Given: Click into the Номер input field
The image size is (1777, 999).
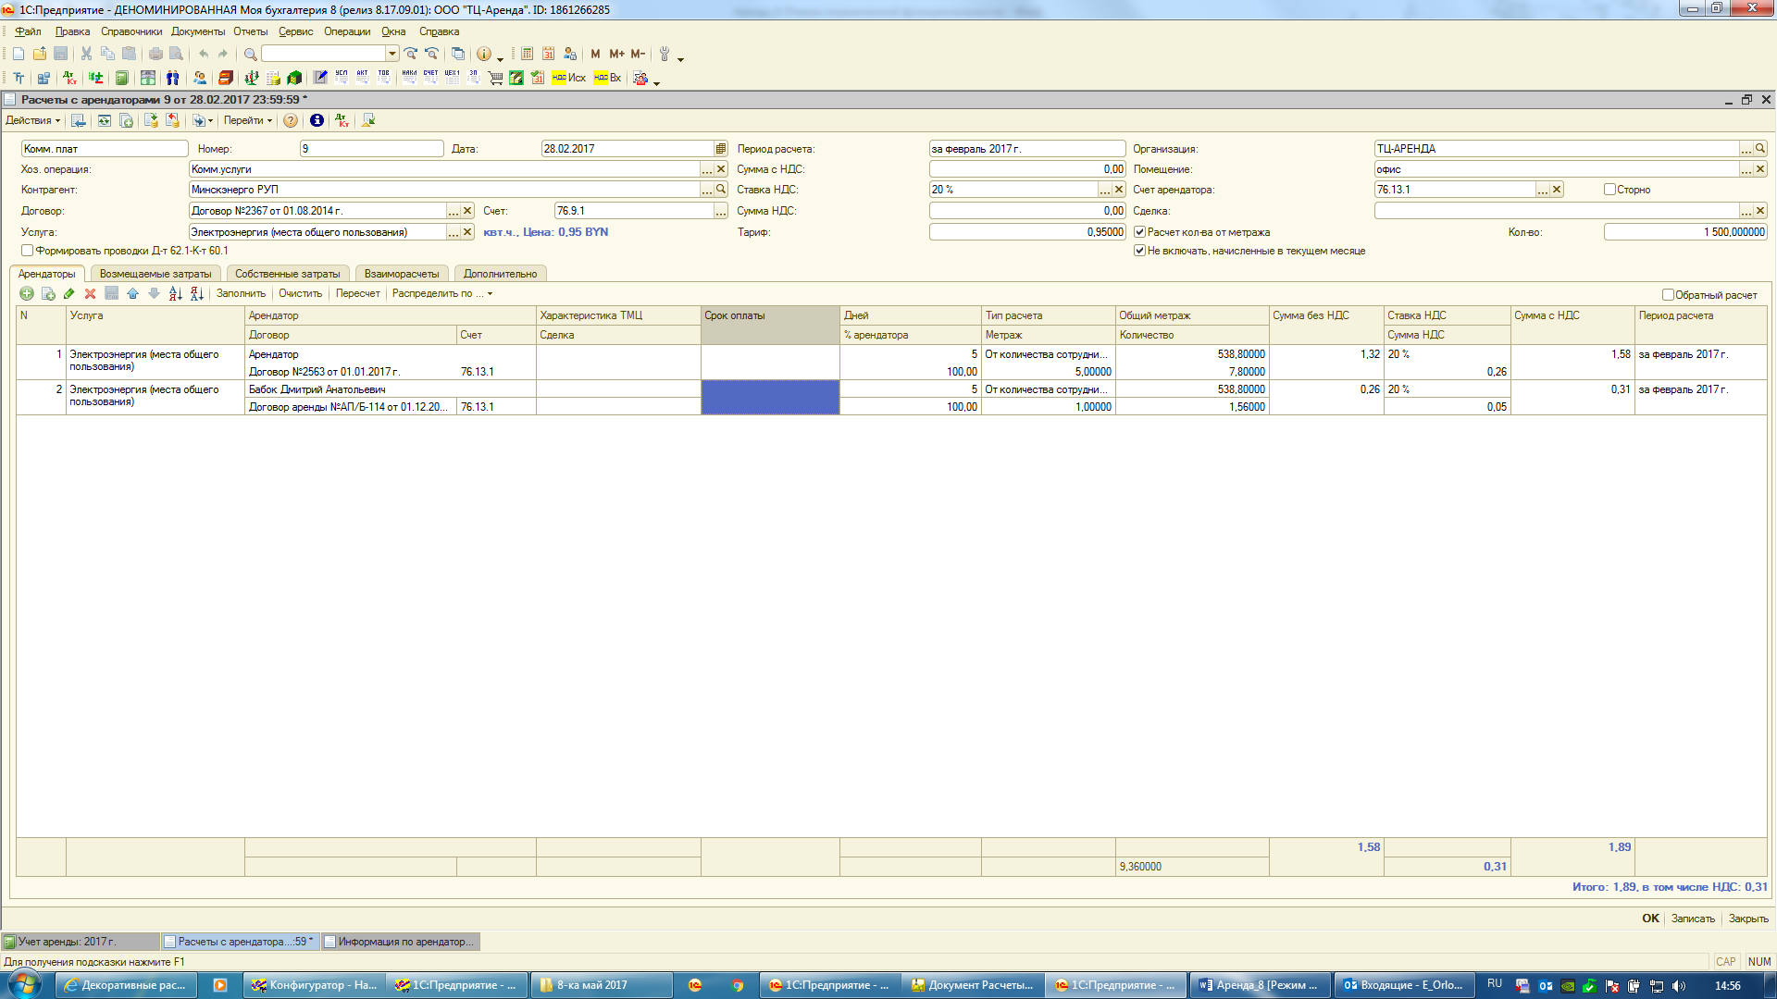Looking at the screenshot, I should pyautogui.click(x=371, y=149).
